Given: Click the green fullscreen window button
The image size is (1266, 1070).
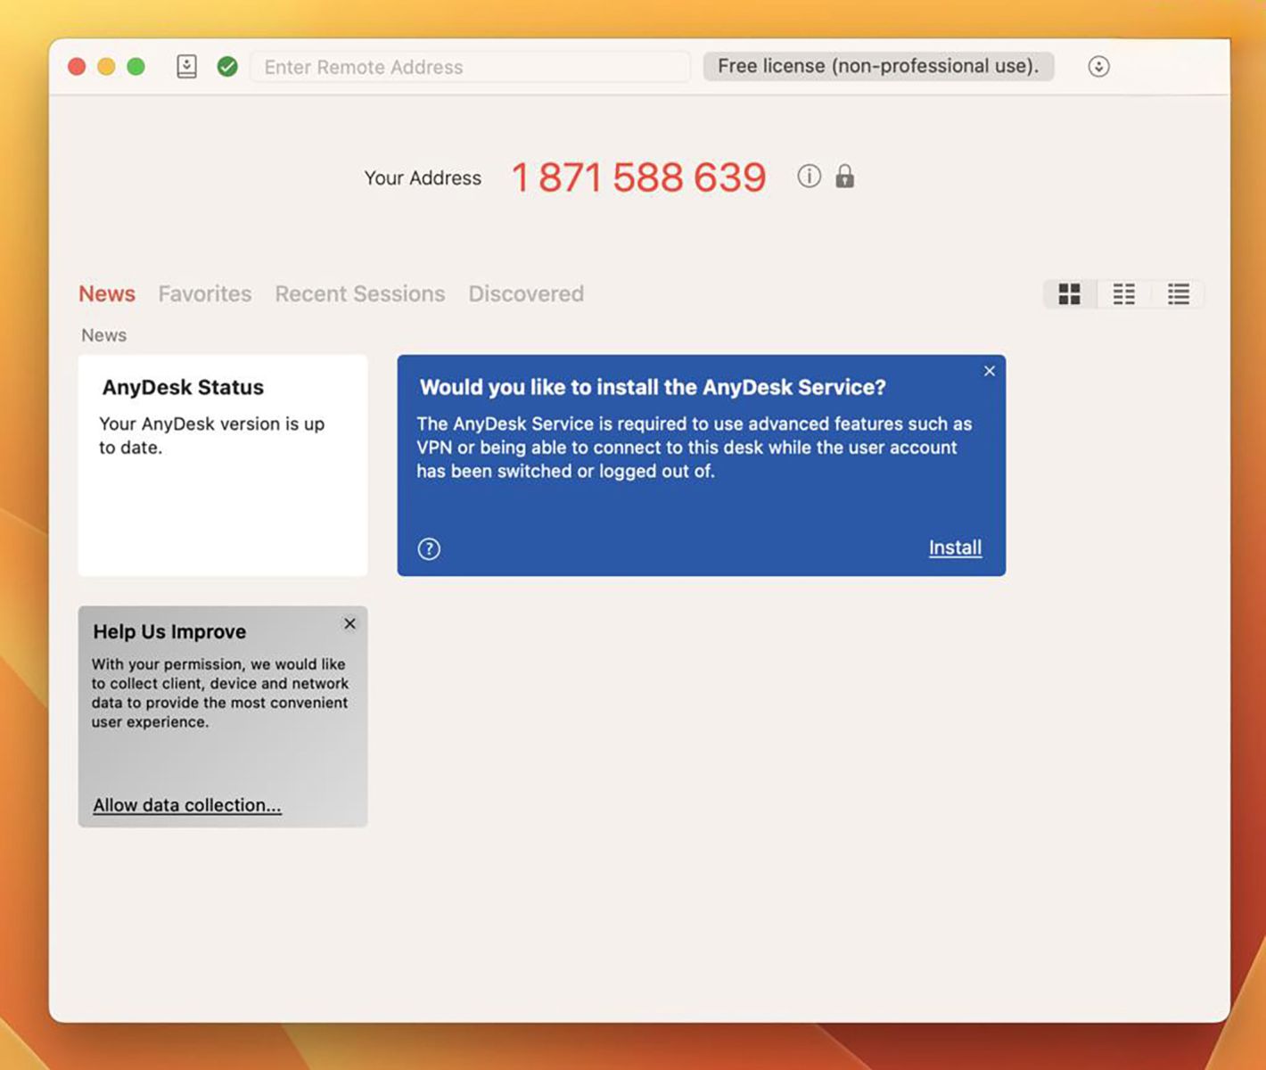Looking at the screenshot, I should [x=136, y=67].
